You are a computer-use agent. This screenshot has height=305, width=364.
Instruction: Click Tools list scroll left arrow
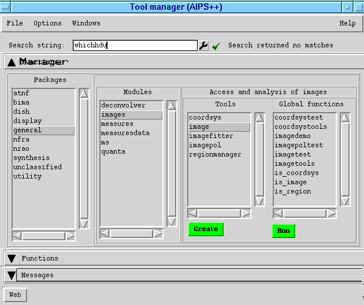[192, 214]
